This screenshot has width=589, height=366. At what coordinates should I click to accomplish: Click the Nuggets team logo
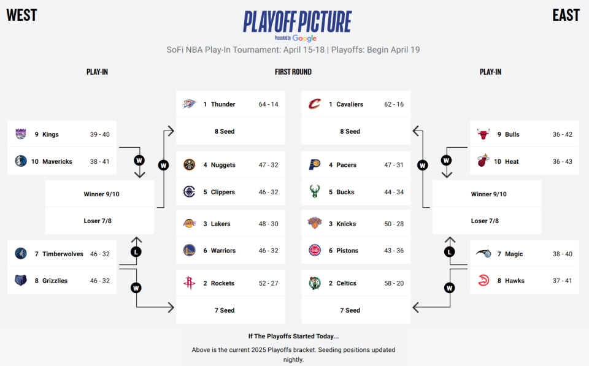pyautogui.click(x=189, y=165)
